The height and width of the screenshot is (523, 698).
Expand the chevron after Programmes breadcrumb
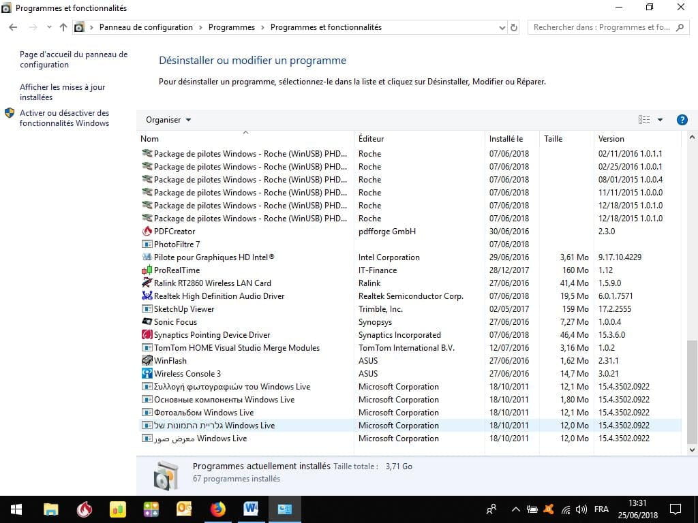click(262, 27)
